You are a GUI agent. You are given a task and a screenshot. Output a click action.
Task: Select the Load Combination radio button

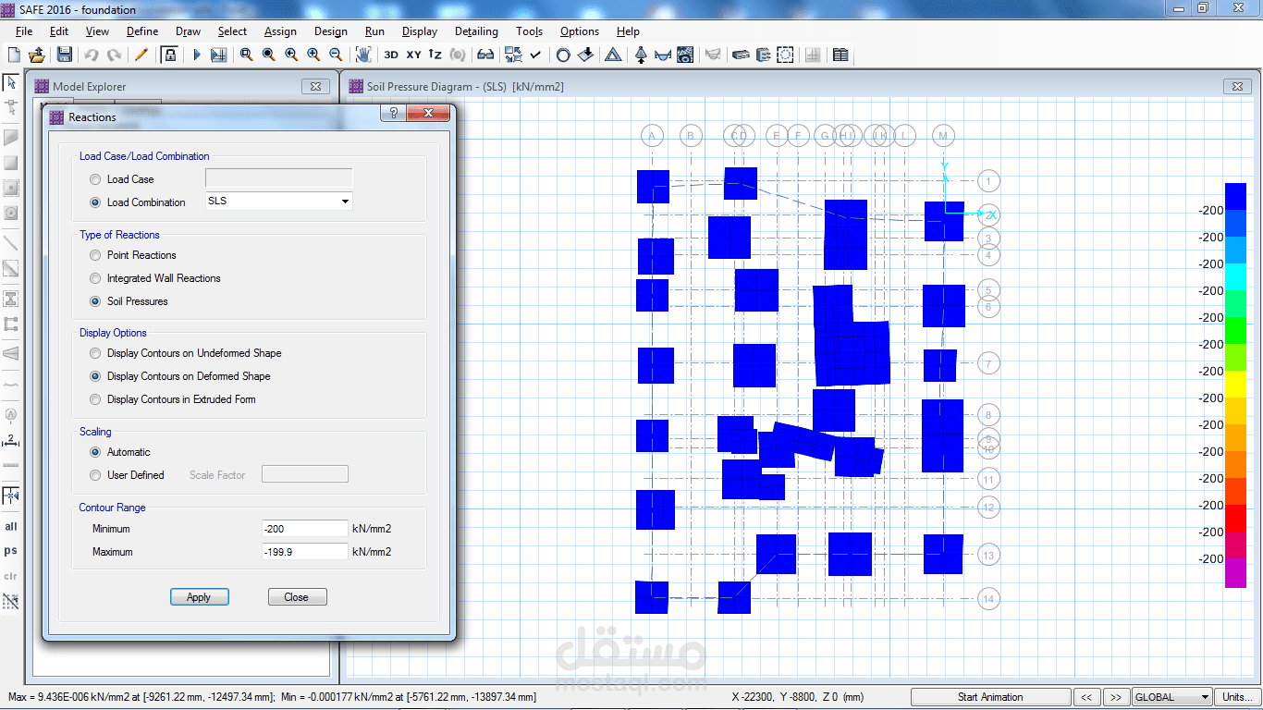click(95, 202)
